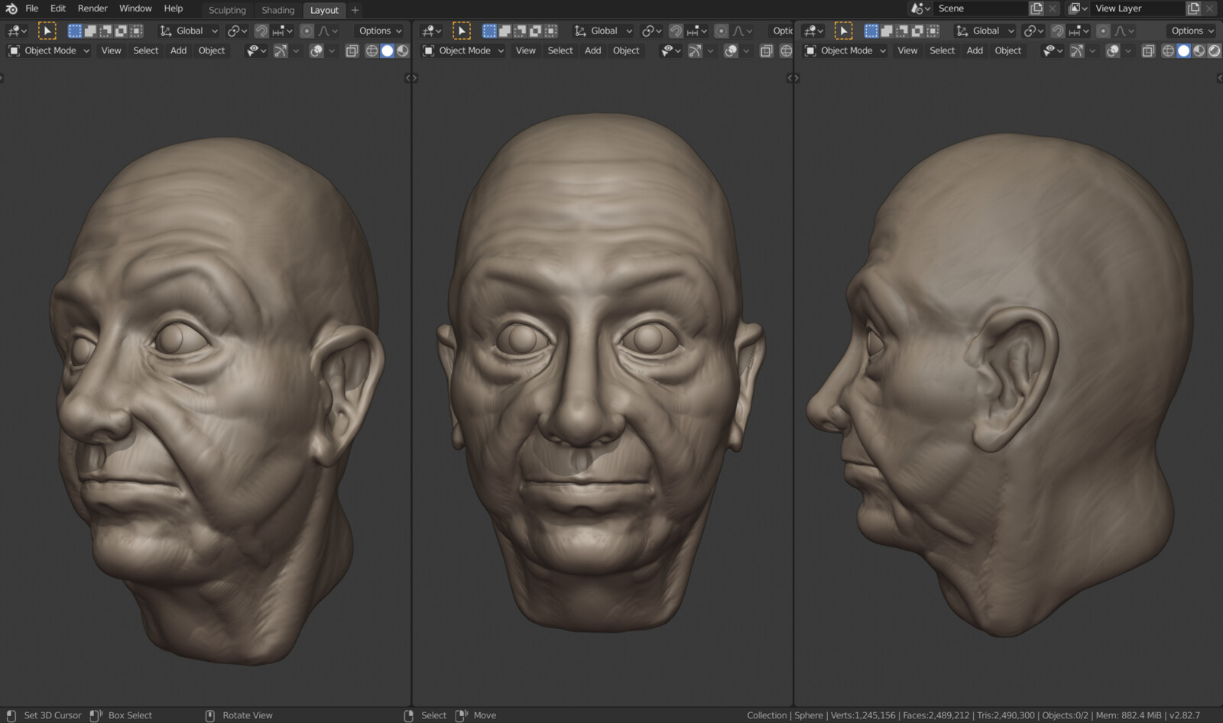Switch to the Sculpting workspace tab
Viewport: 1223px width, 723px height.
pos(227,10)
